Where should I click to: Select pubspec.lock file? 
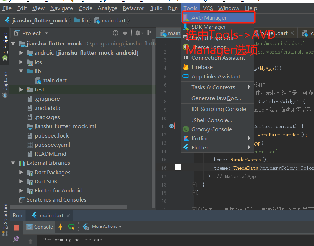[x=48, y=136]
